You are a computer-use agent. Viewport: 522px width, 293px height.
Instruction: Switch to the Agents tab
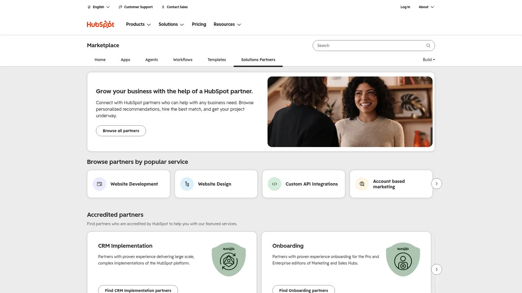click(151, 60)
